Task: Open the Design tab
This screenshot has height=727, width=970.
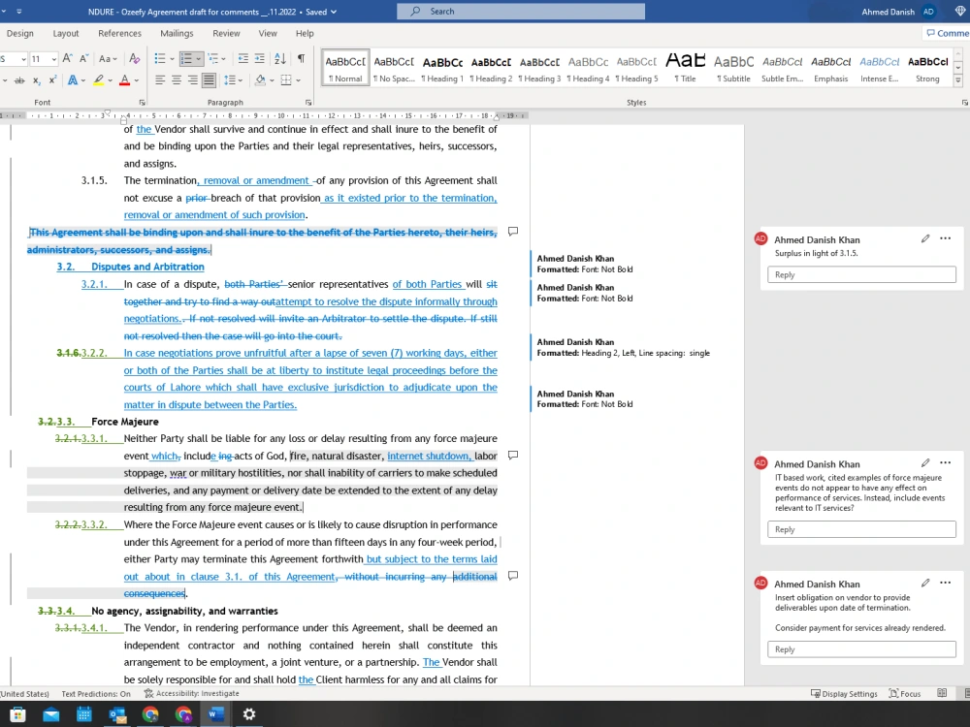Action: 19,33
